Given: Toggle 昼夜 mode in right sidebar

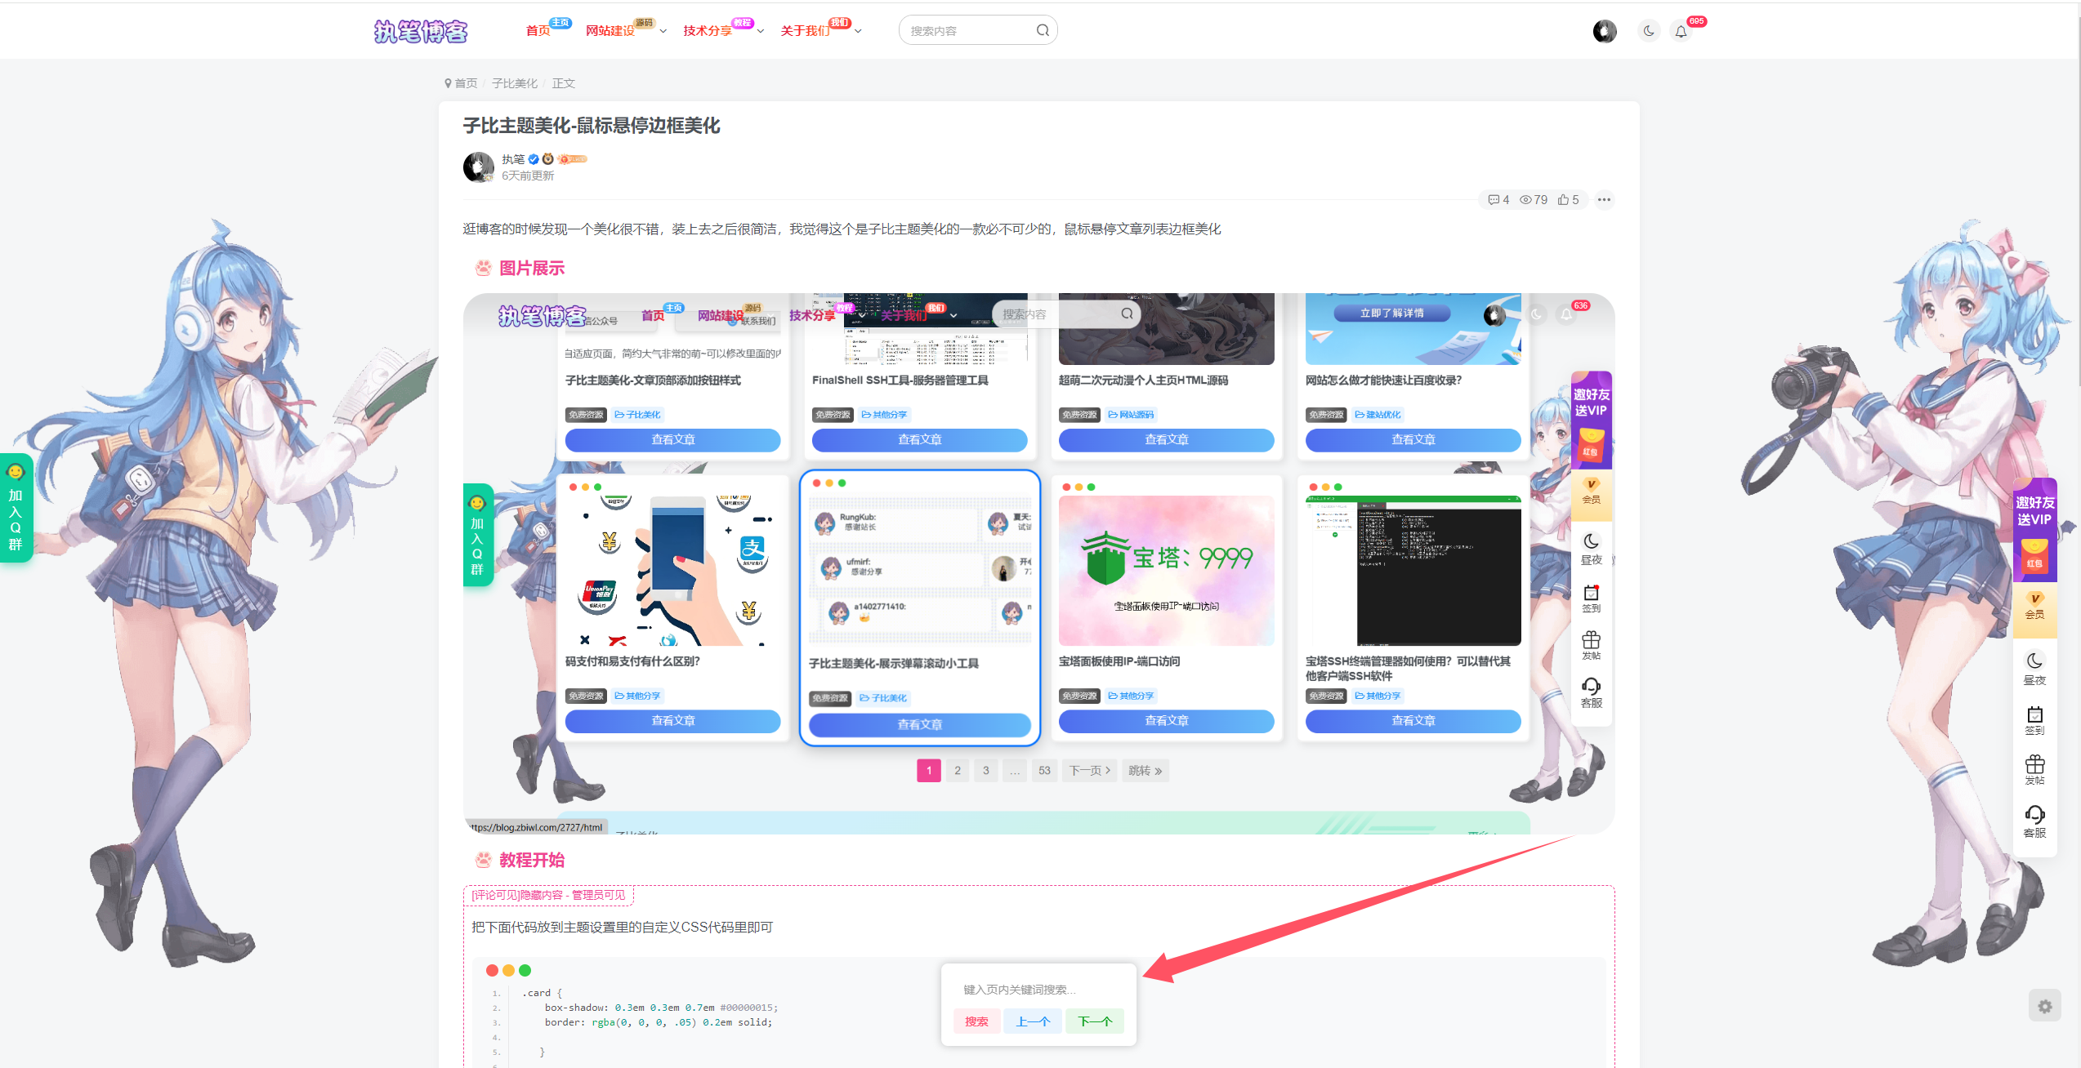Looking at the screenshot, I should tap(2034, 669).
